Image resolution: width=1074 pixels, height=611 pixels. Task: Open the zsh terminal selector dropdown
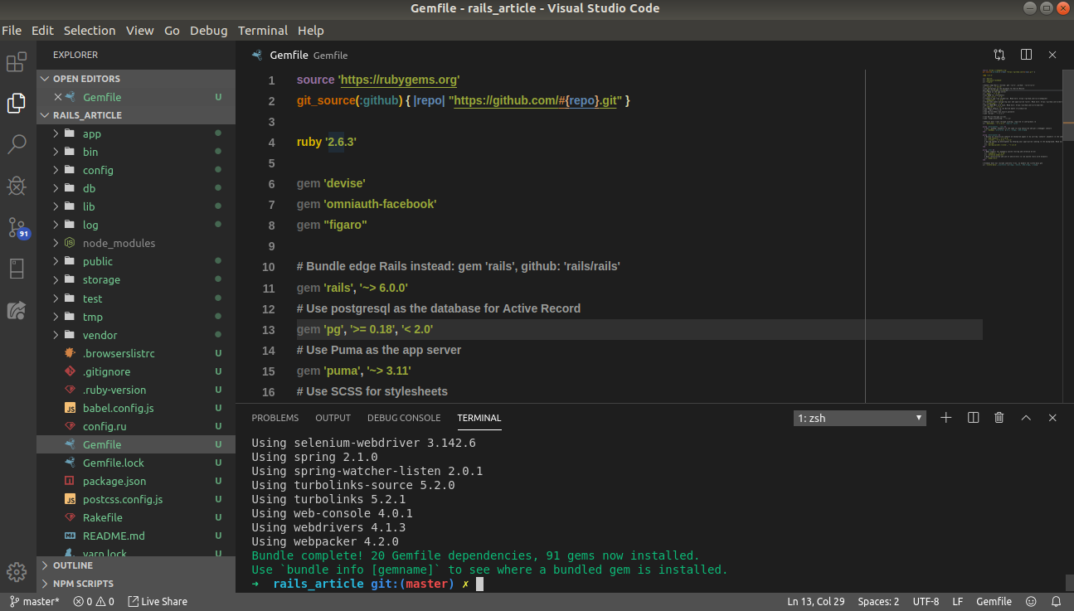[859, 418]
